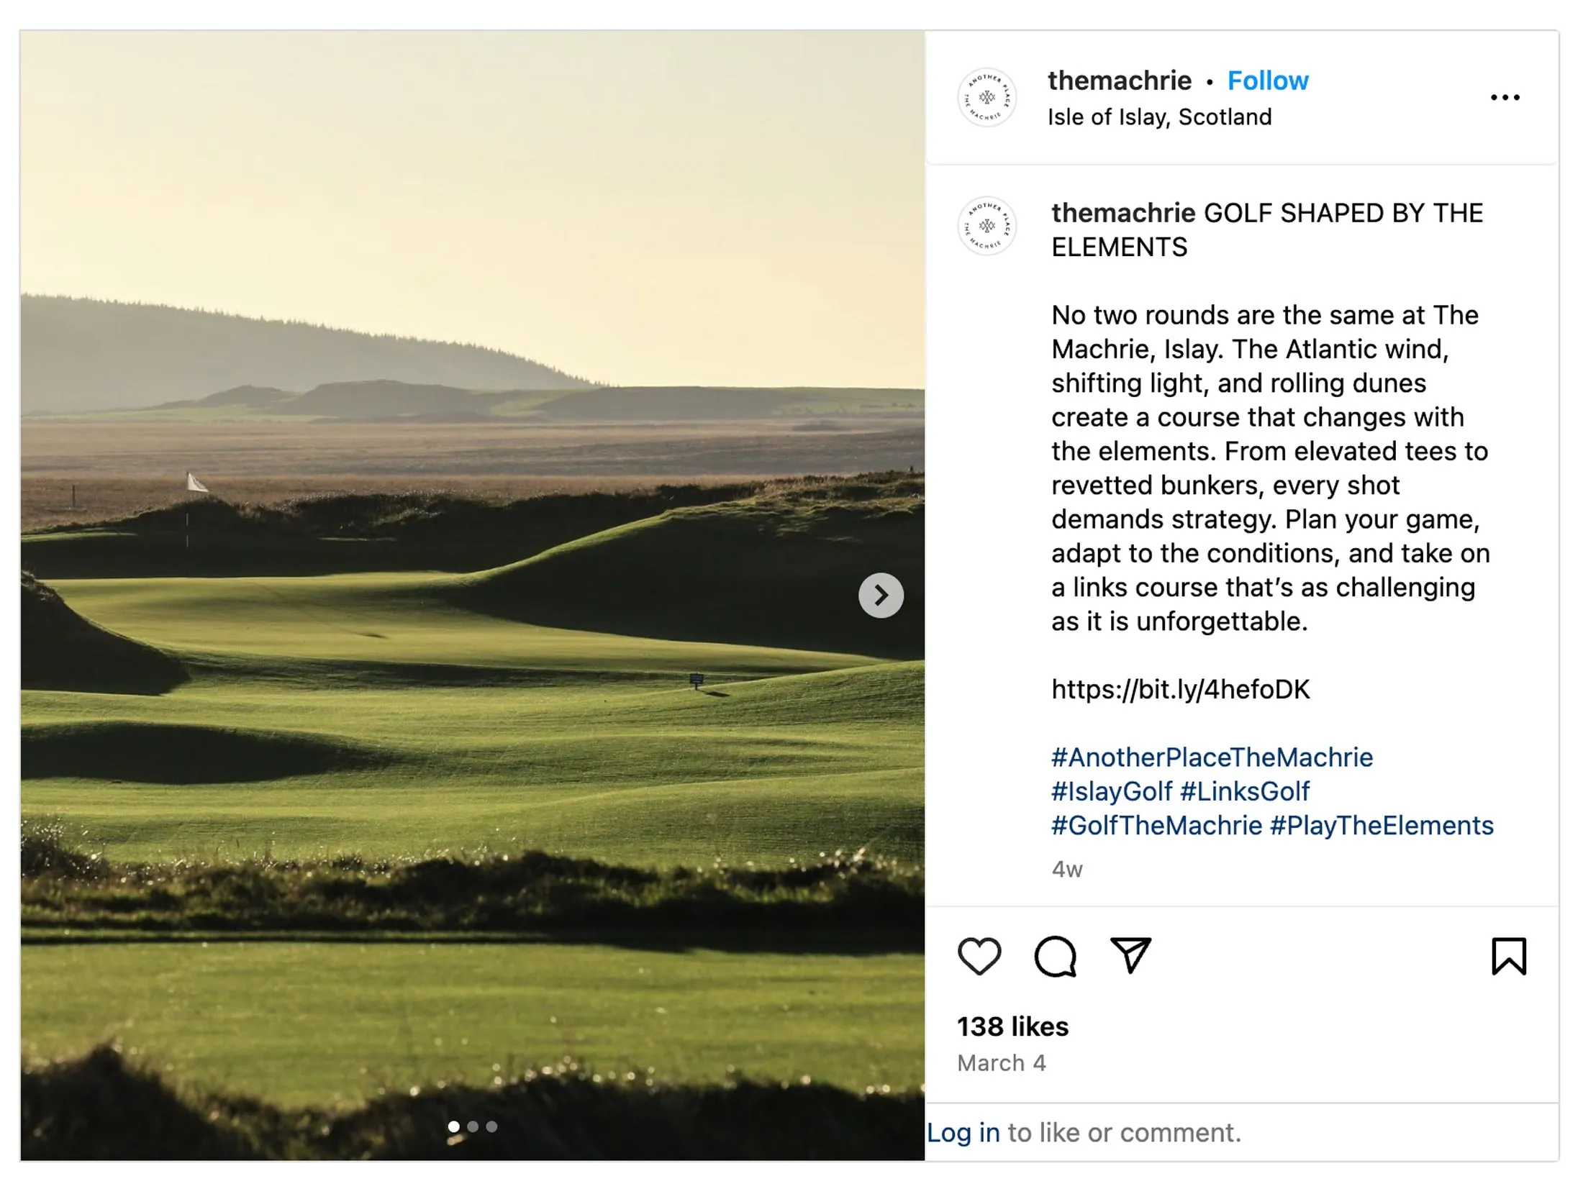
Task: Open the three-dot more options menu
Action: click(x=1505, y=98)
